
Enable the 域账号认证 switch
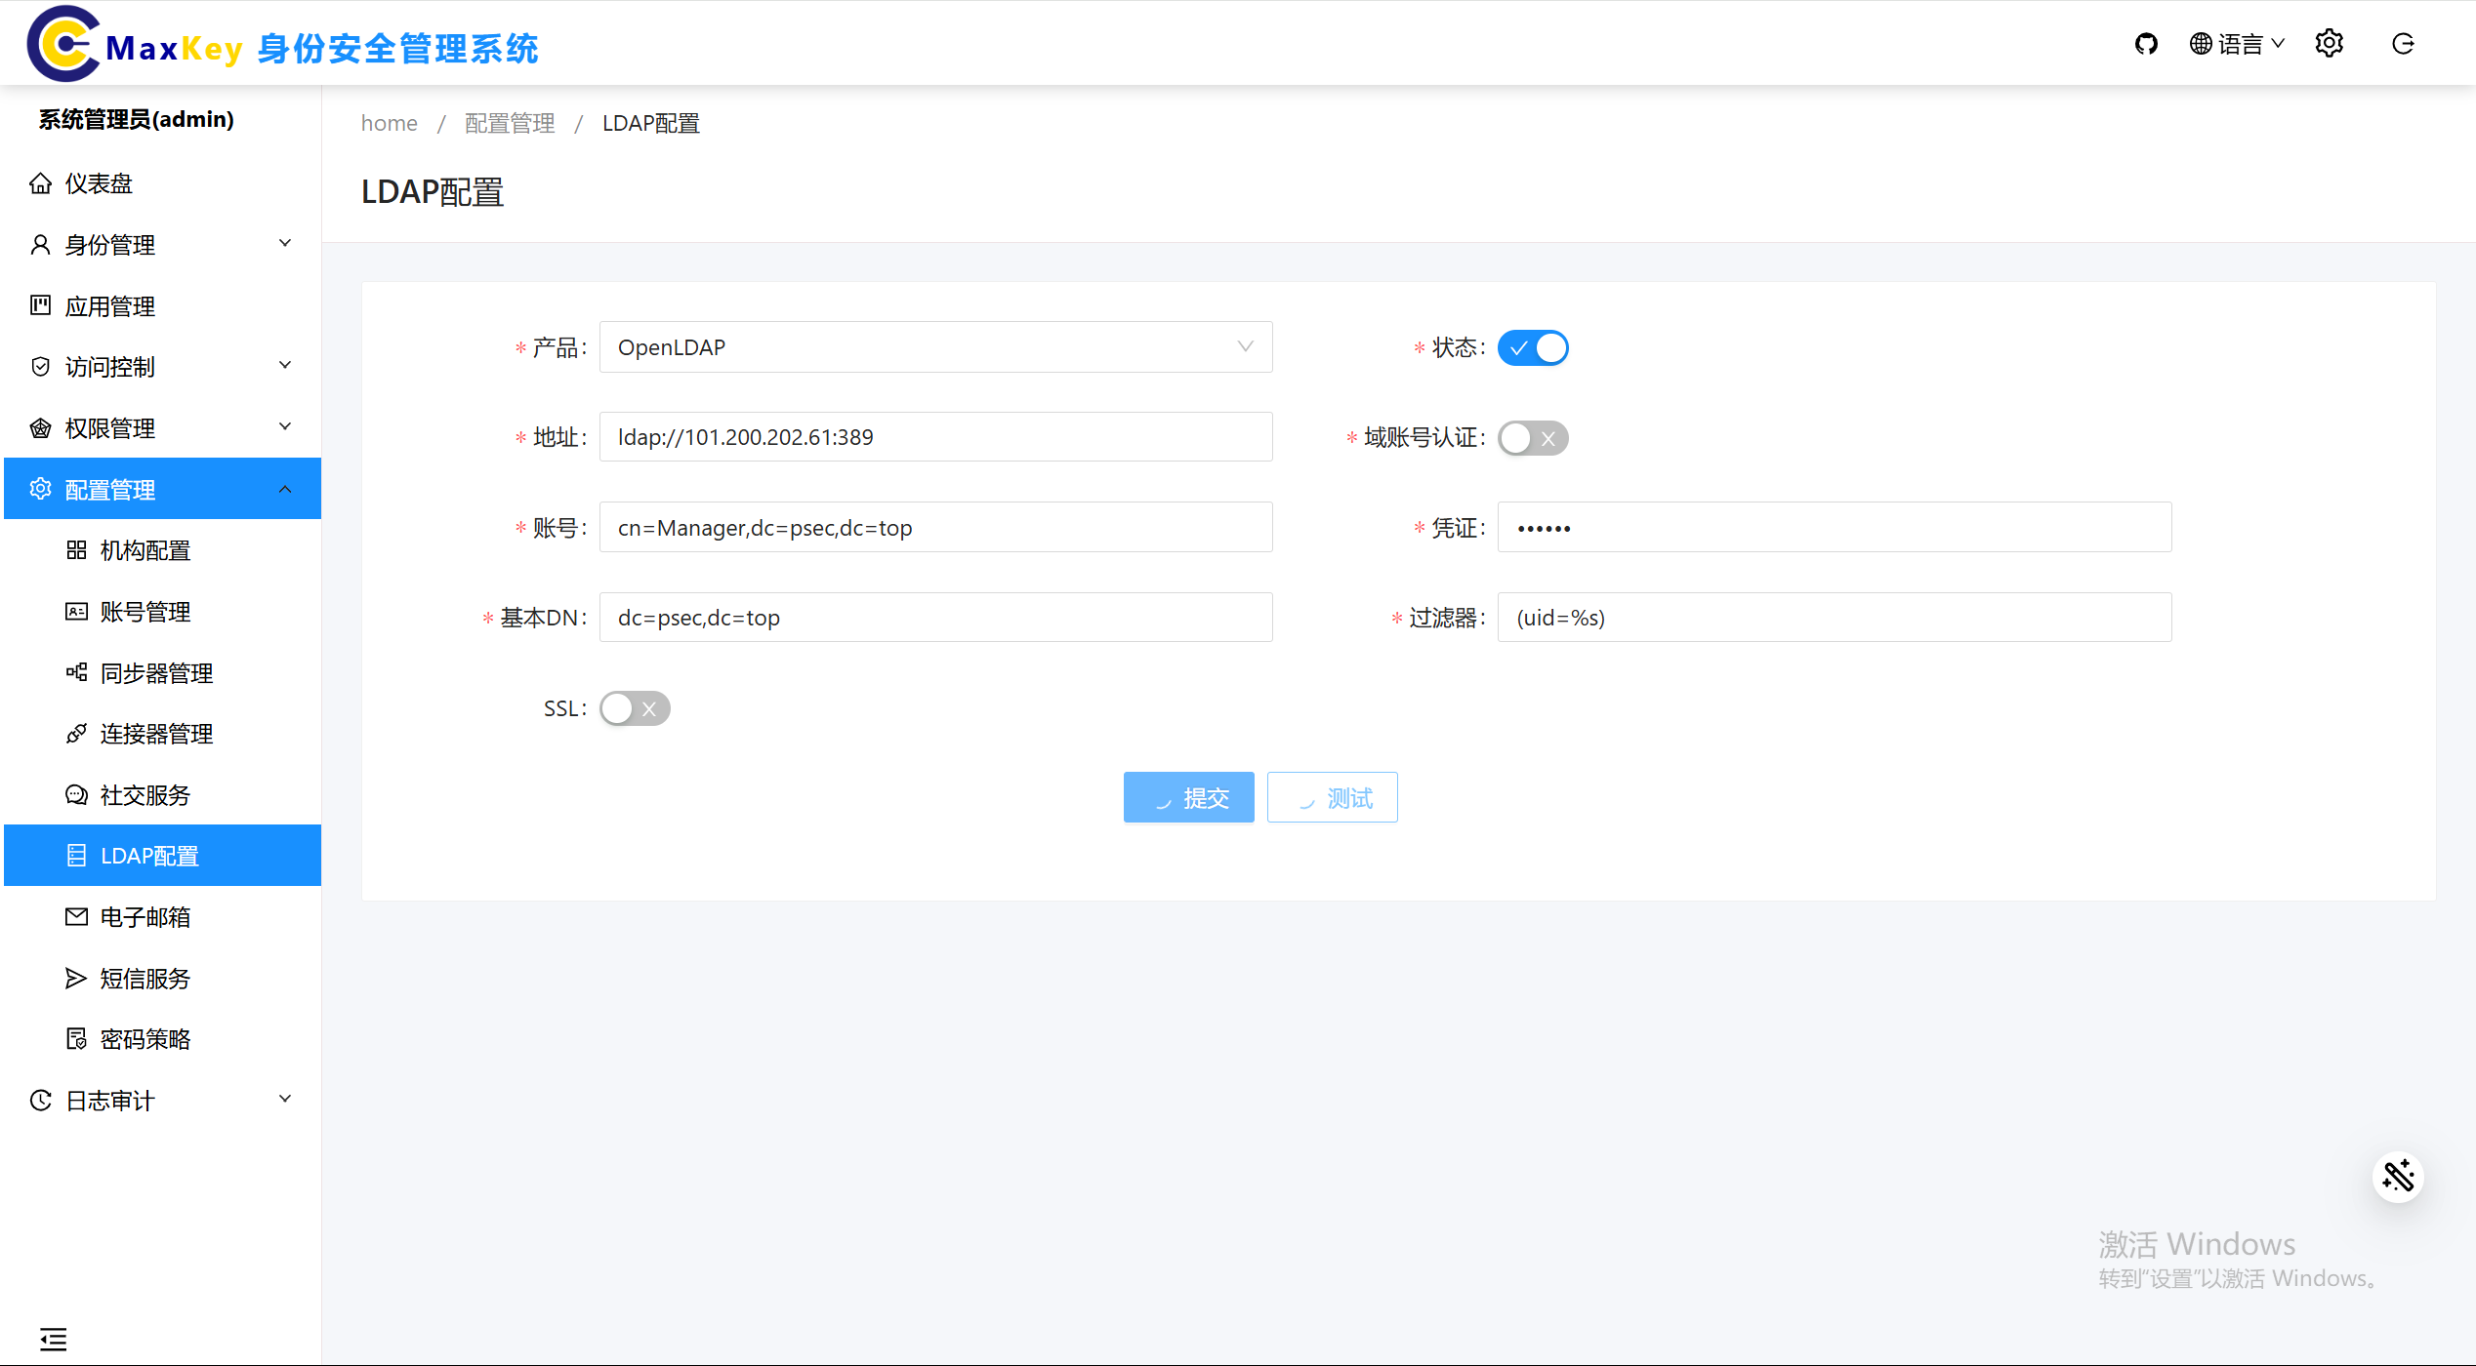1533,438
